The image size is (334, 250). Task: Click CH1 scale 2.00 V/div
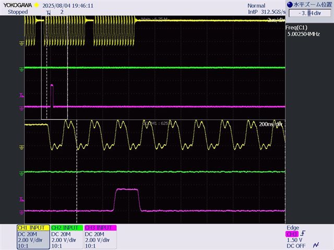pyautogui.click(x=30, y=240)
